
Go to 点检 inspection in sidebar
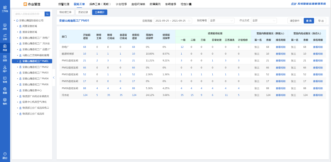click(5, 27)
